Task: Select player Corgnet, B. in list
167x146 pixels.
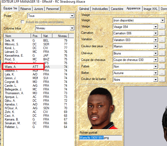Action: click(x=36, y=82)
